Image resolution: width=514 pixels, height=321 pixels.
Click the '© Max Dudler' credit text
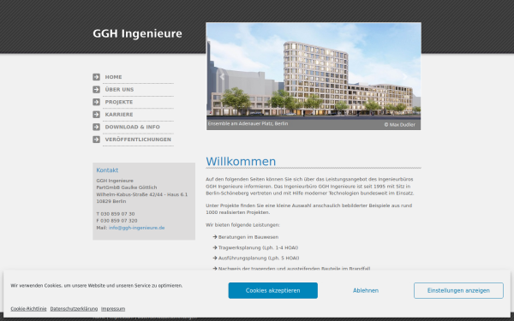coord(399,124)
